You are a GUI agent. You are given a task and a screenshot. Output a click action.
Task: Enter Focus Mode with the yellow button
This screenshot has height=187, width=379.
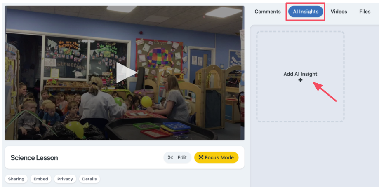click(217, 158)
